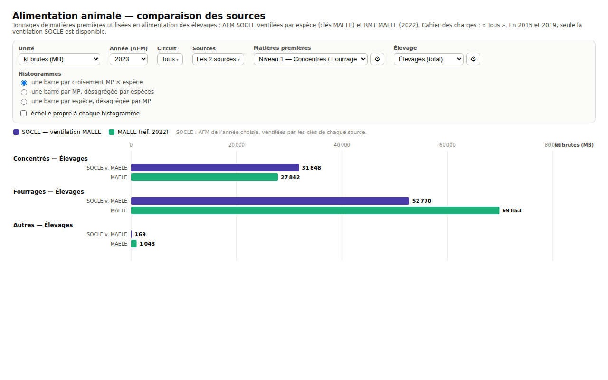The height and width of the screenshot is (380, 608).
Task: Click the MAELE bar for Concentrés (27 842)
Action: click(204, 177)
